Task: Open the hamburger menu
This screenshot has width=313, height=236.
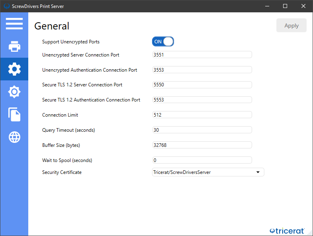Action: tap(14, 23)
